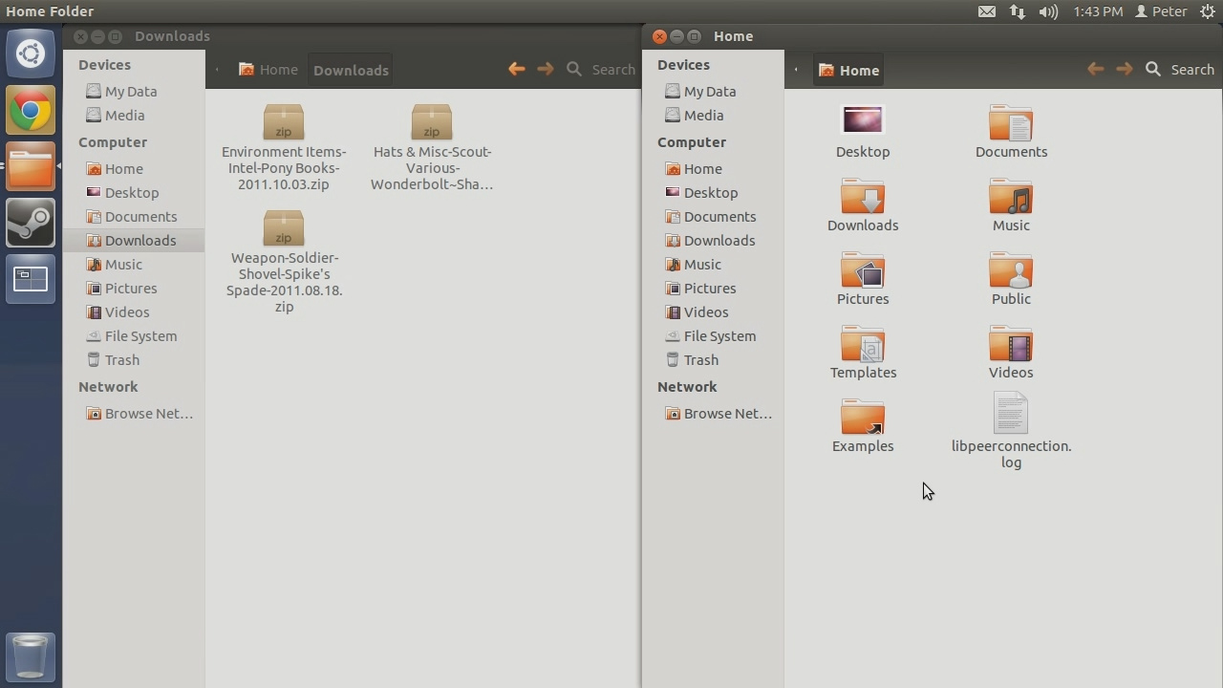This screenshot has width=1223, height=688.
Task: Toggle path arrow left of Home breadcrumb in Home window
Action: 796,70
